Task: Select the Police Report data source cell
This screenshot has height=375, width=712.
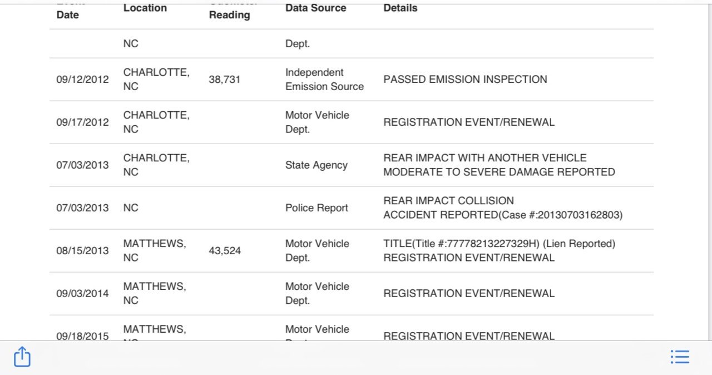Action: pos(317,208)
